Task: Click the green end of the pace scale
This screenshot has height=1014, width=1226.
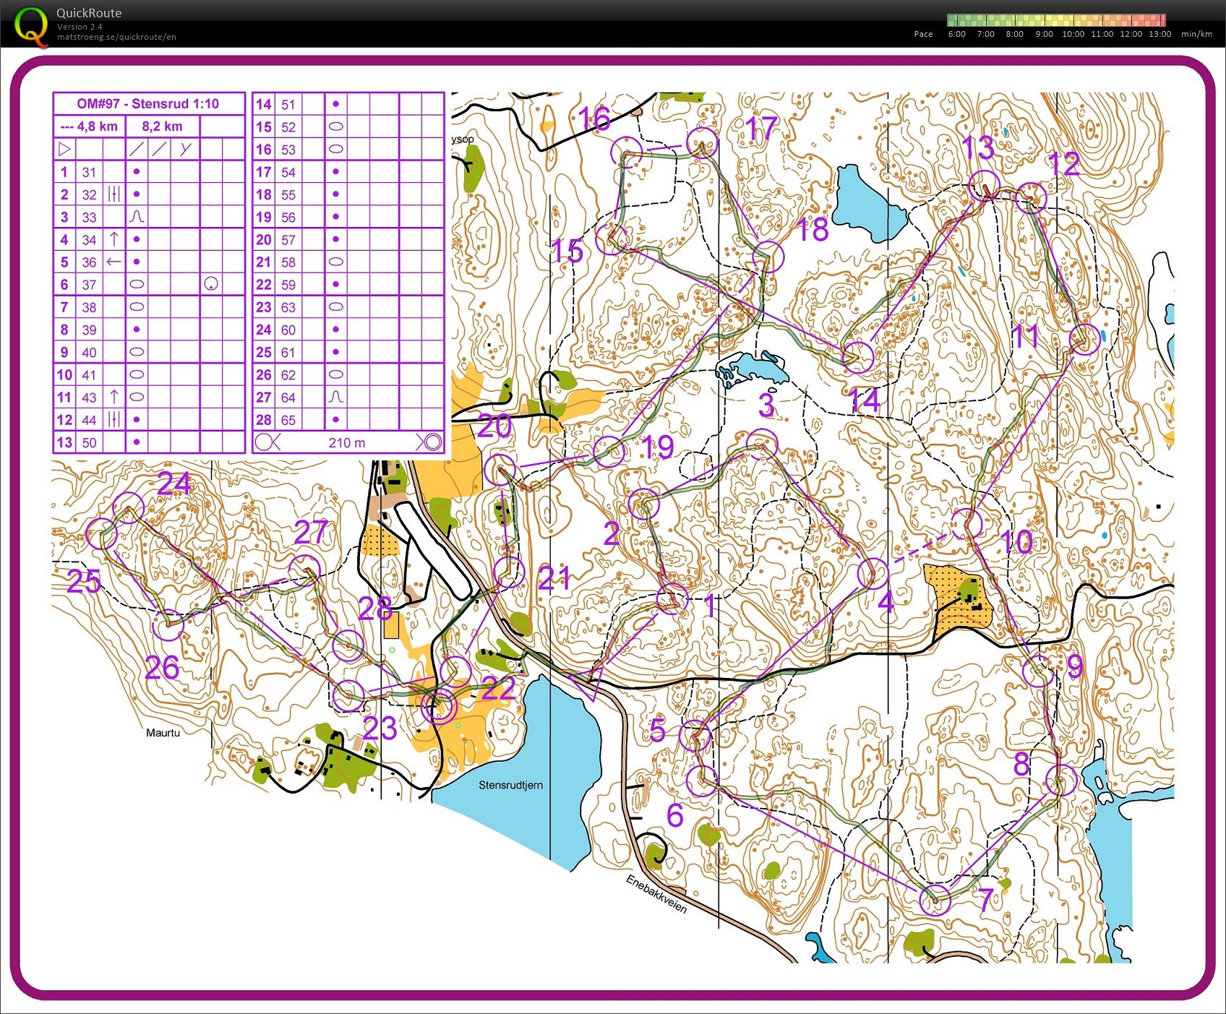Action: click(x=954, y=20)
